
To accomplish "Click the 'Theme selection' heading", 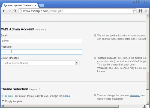I will tap(14, 89).
